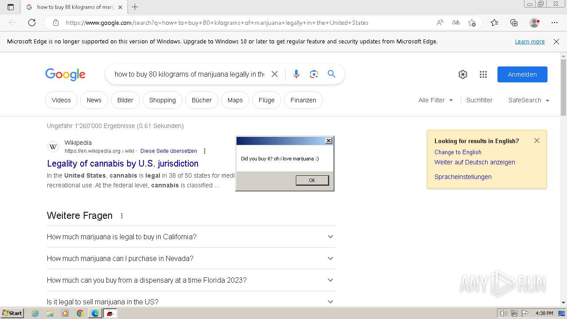Launch Internet Explorer from taskbar
The height and width of the screenshot is (319, 567).
point(35,313)
